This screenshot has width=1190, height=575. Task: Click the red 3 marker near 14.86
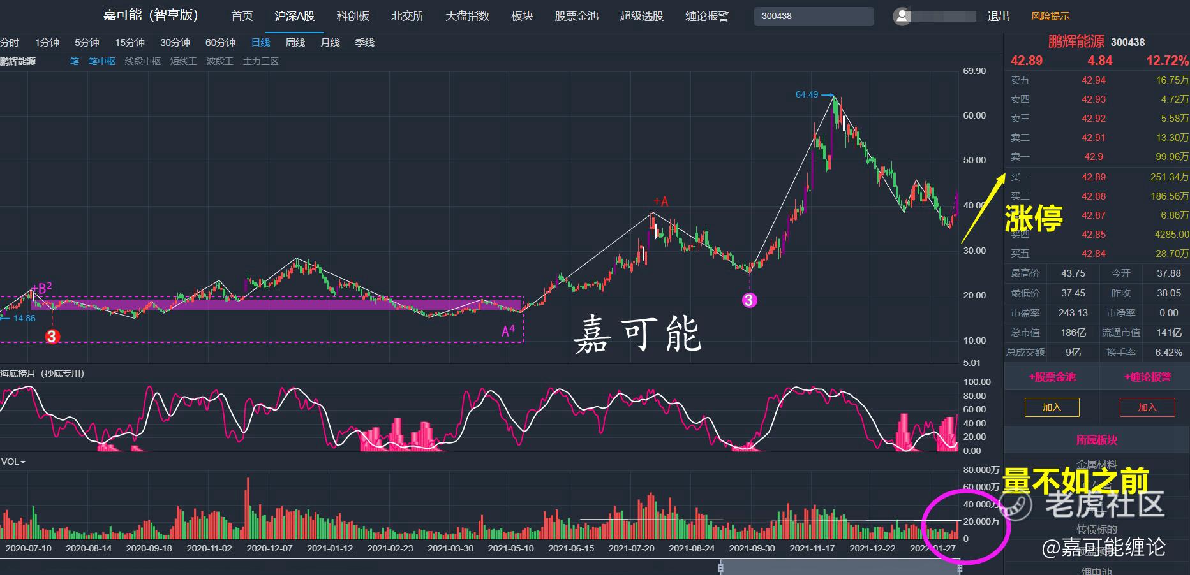pyautogui.click(x=52, y=336)
